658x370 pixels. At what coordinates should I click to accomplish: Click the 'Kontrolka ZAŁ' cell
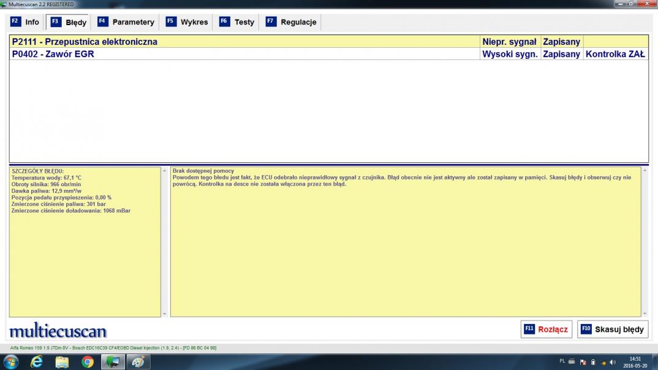tap(616, 54)
